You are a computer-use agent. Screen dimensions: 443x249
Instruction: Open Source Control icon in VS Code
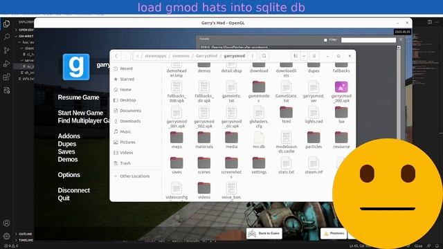(x=6, y=50)
